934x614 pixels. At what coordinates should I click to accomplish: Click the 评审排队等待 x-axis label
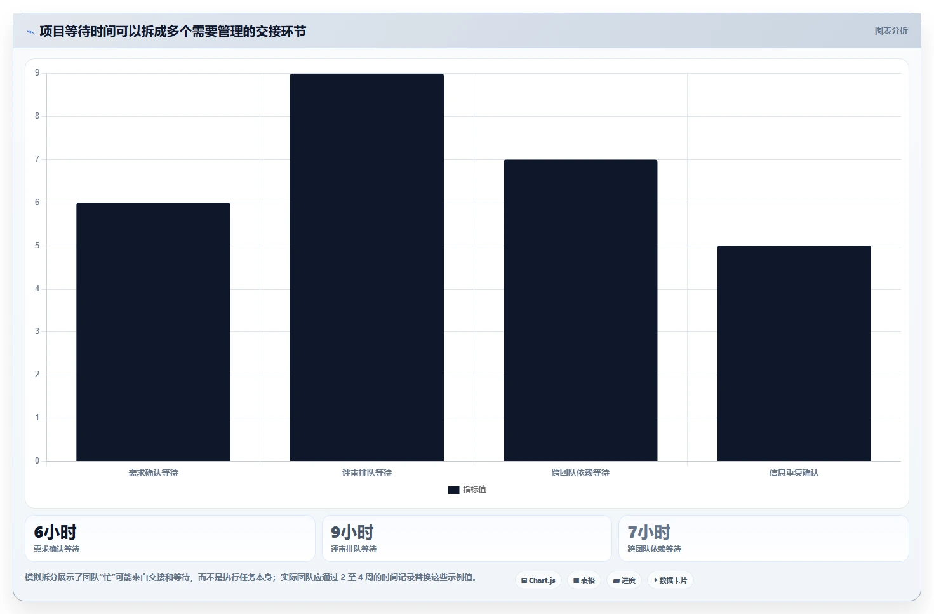[367, 472]
